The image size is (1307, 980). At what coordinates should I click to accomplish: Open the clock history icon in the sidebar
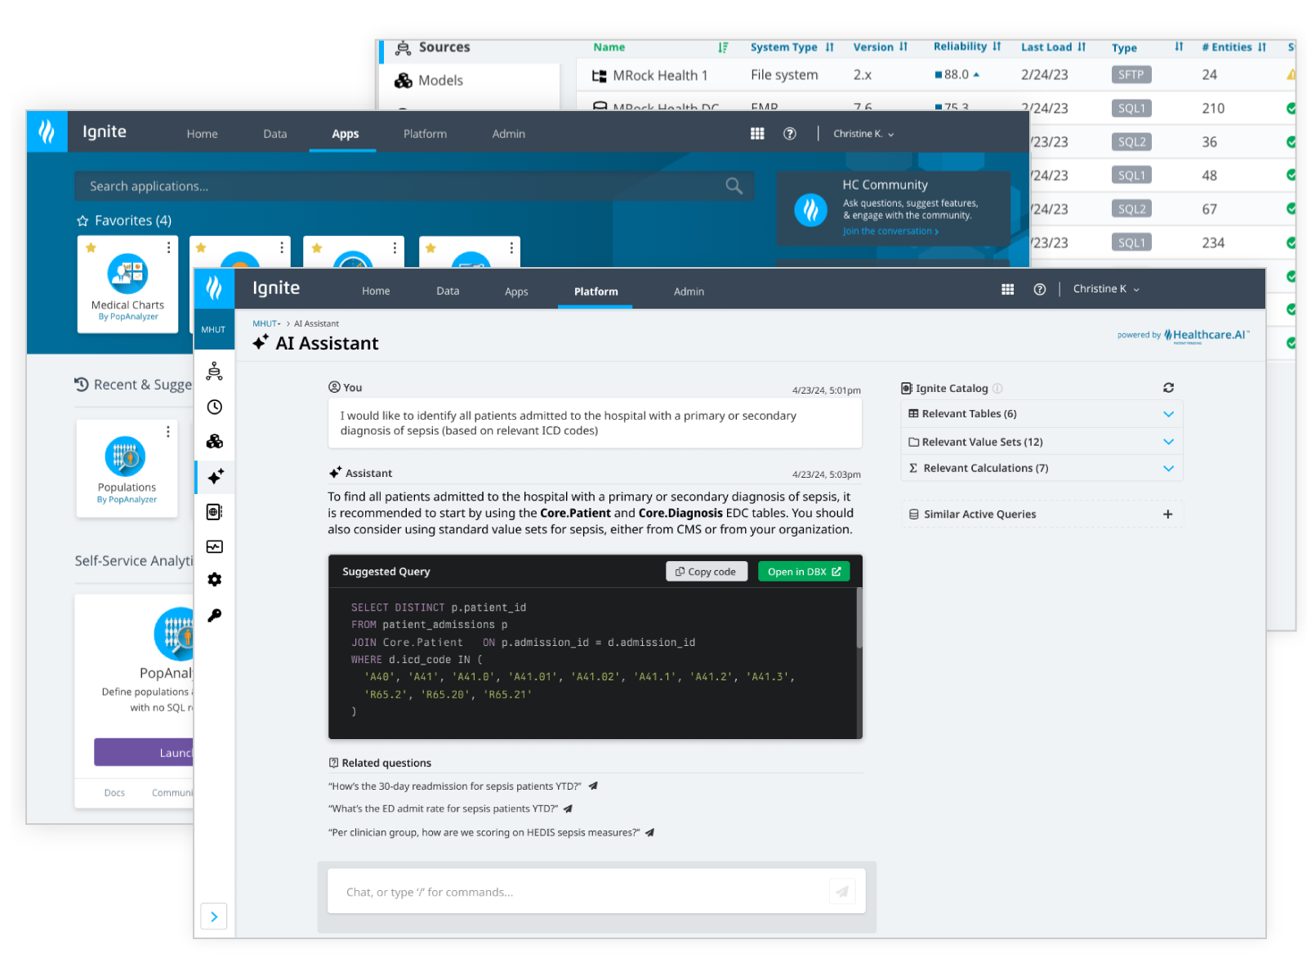[214, 407]
